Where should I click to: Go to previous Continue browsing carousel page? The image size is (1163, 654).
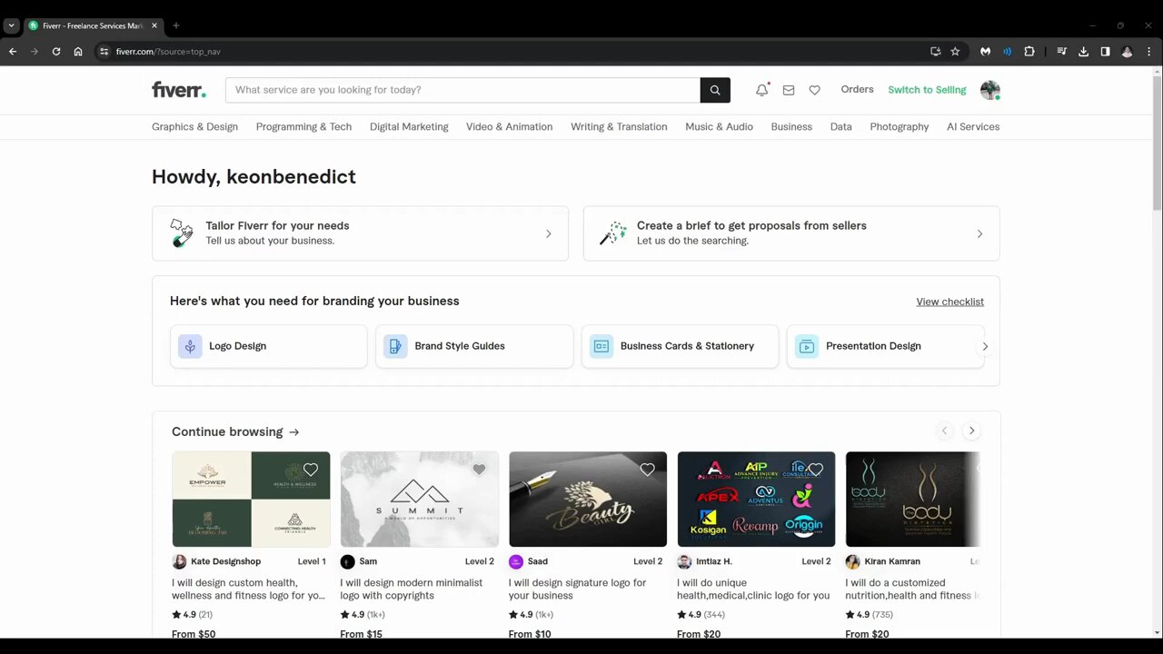944,431
